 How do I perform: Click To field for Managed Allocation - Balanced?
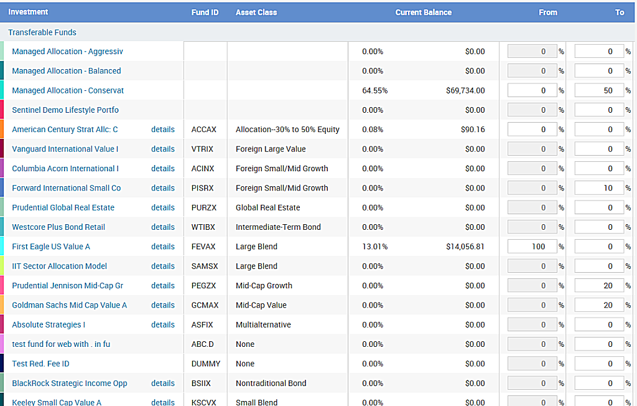coord(599,71)
